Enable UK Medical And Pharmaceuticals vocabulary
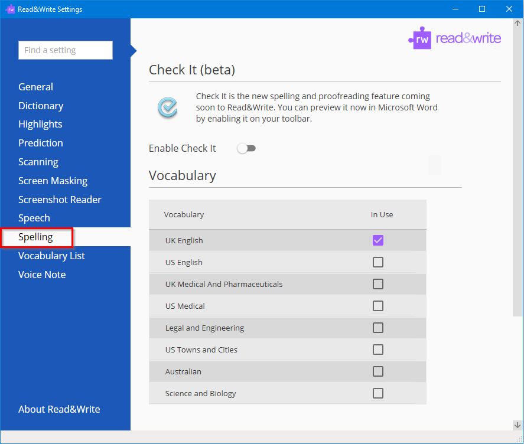This screenshot has height=444, width=524. pyautogui.click(x=378, y=284)
